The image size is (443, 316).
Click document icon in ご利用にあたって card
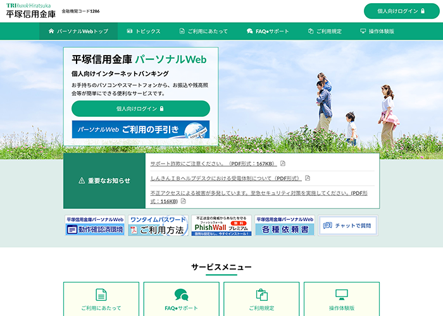pos(101,295)
